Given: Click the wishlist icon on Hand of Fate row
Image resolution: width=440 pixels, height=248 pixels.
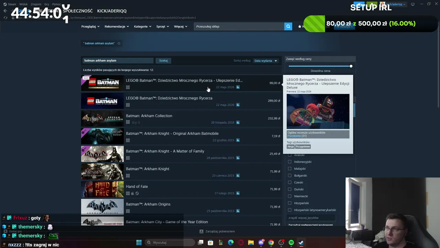Looking at the screenshot, I should [x=238, y=193].
